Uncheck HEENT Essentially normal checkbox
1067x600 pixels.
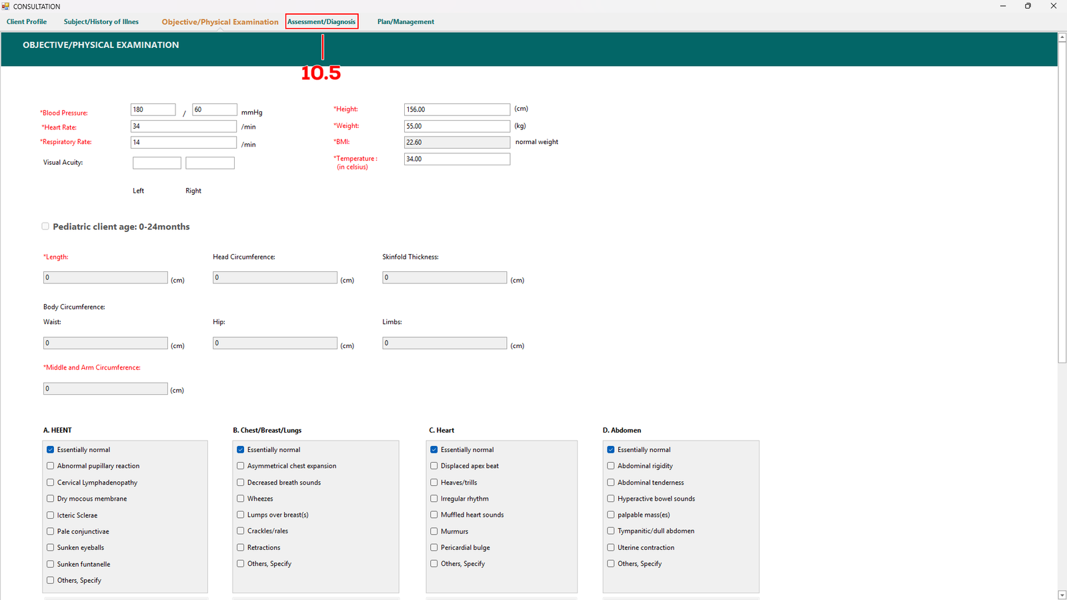(51, 450)
